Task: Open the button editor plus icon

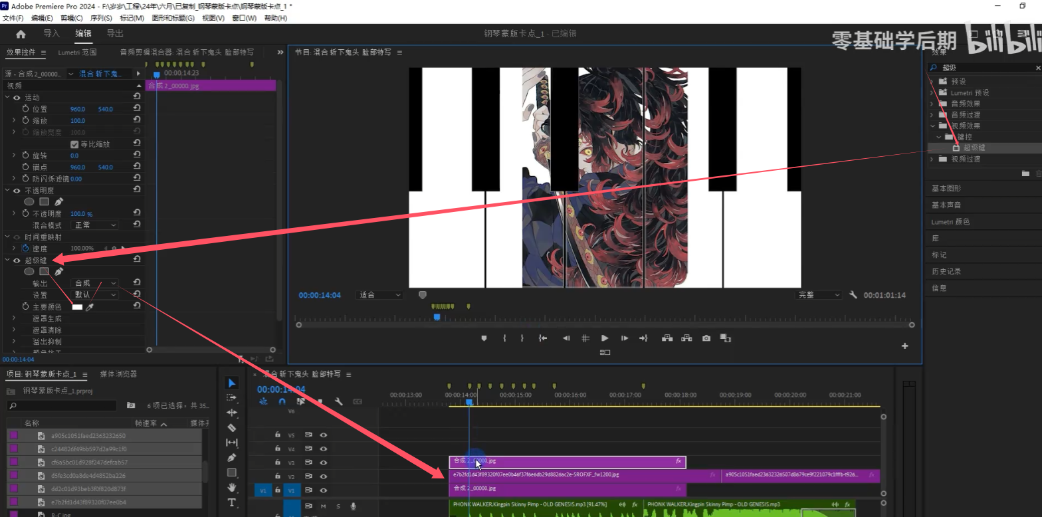Action: click(x=904, y=346)
